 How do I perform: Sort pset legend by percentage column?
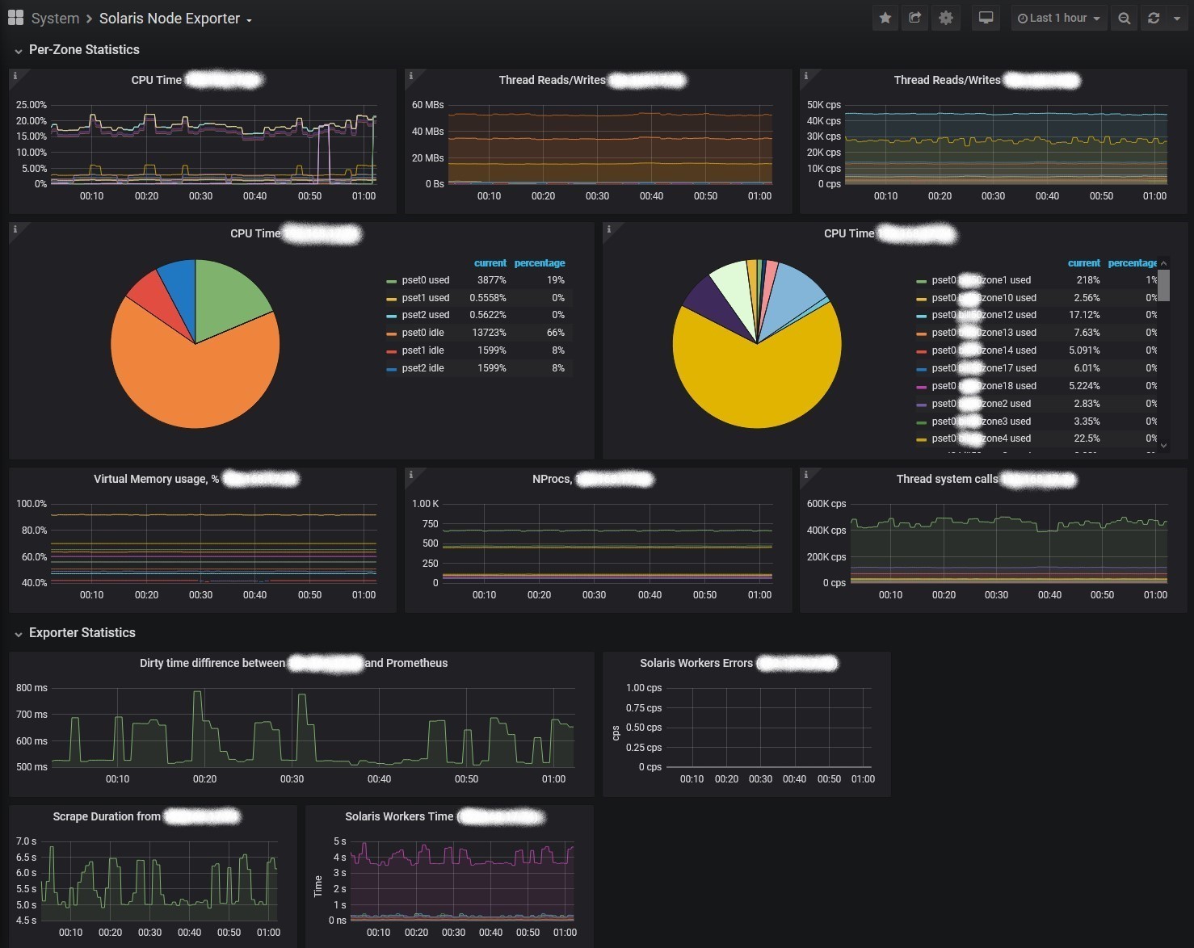coord(540,263)
